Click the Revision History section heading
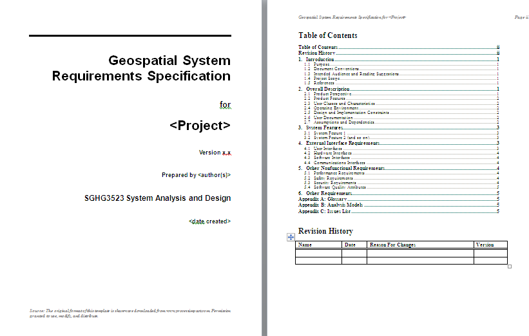Image resolution: width=529 pixels, height=336 pixels. [325, 231]
